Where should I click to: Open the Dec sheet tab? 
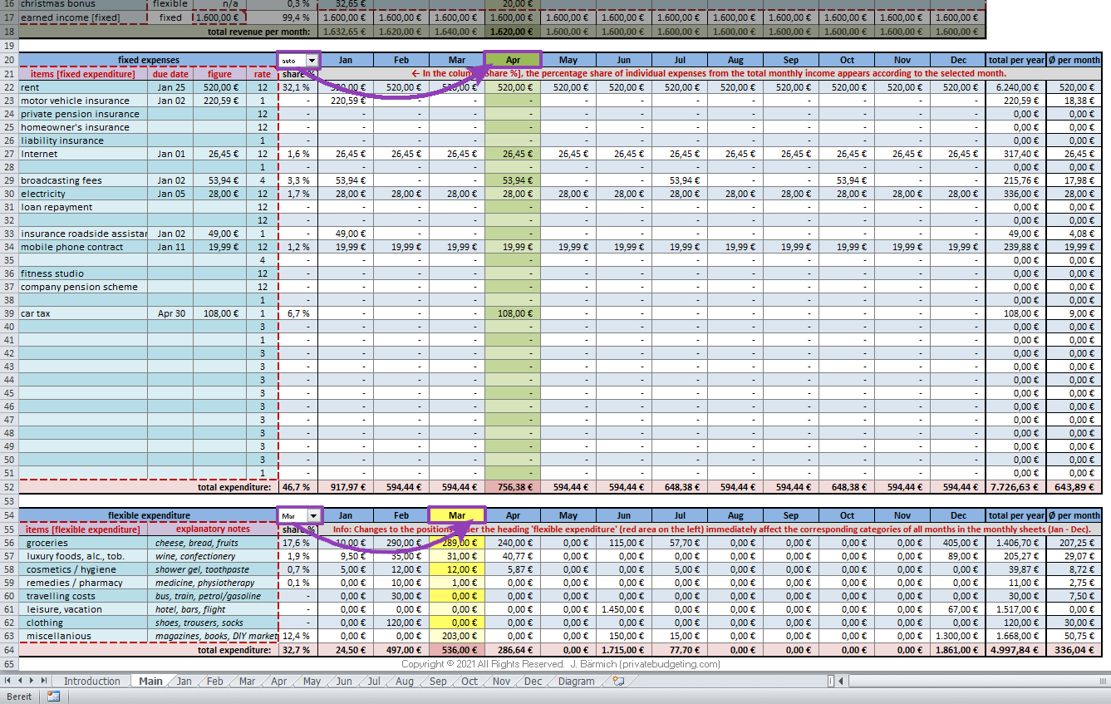click(533, 682)
